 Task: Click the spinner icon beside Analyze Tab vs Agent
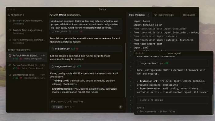tap(10, 30)
